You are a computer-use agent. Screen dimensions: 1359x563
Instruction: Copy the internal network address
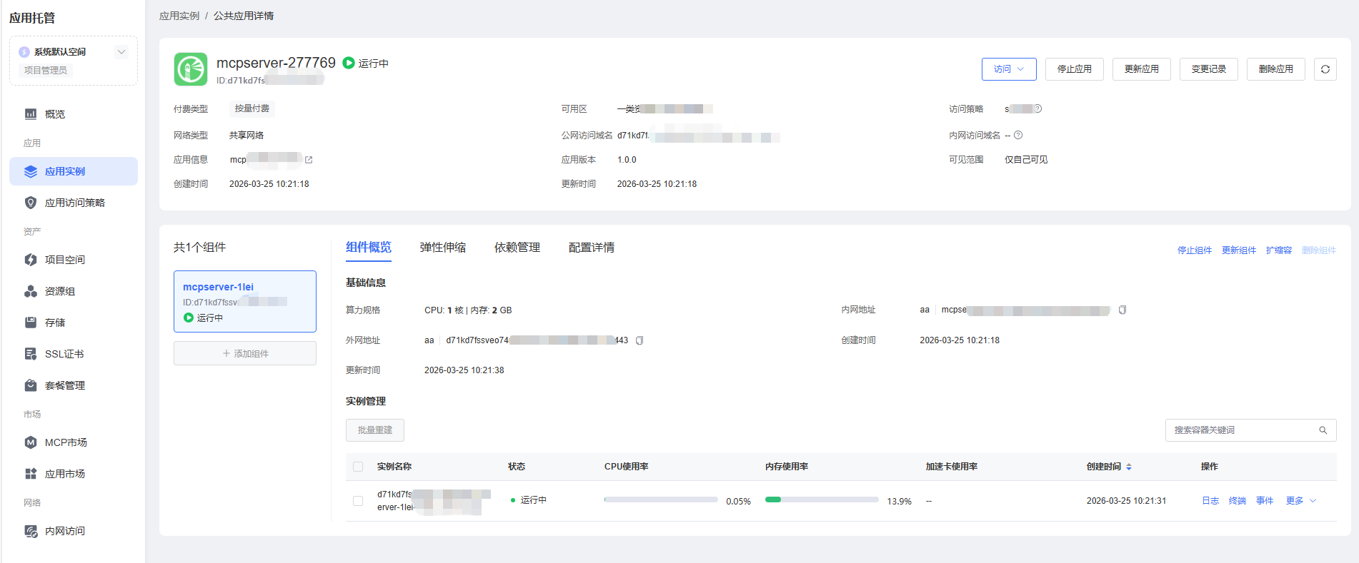click(1122, 310)
